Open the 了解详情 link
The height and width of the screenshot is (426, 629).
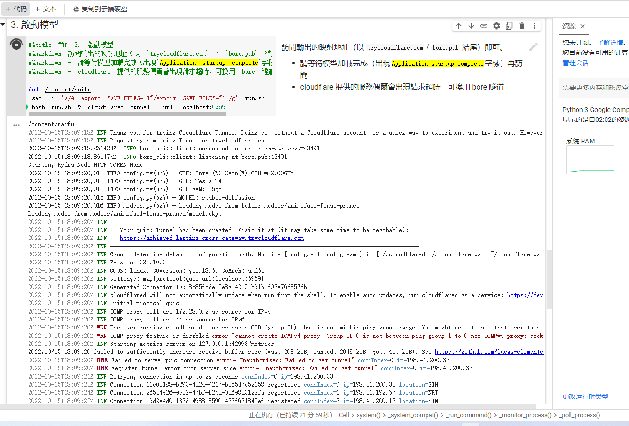click(610, 43)
